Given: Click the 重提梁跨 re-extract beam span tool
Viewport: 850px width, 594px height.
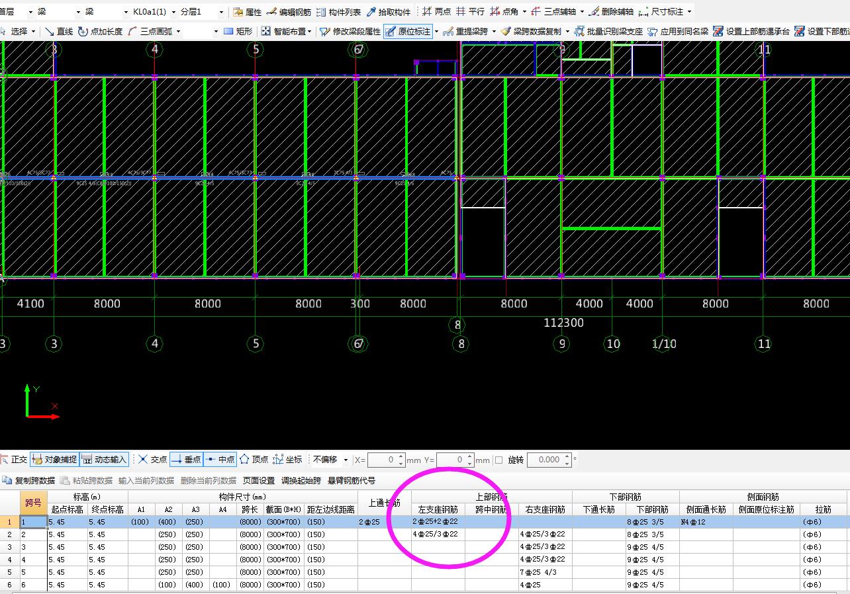Looking at the screenshot, I should coord(465,31).
